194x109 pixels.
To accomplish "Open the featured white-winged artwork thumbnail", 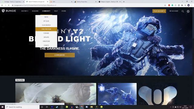I will (x=56, y=94).
